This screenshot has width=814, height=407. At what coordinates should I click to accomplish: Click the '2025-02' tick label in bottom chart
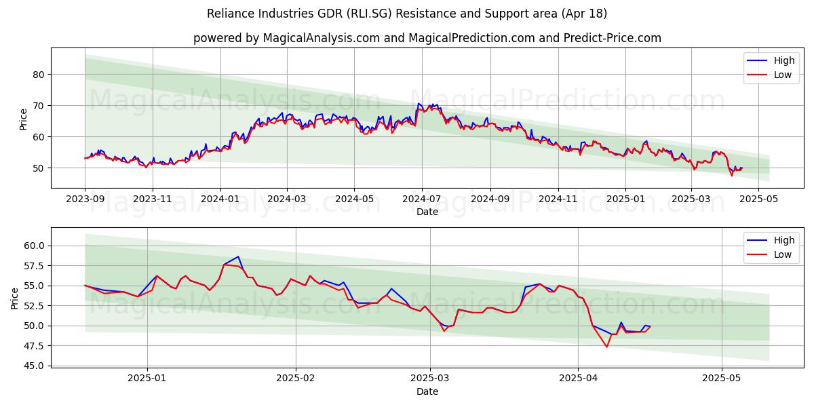coord(296,380)
